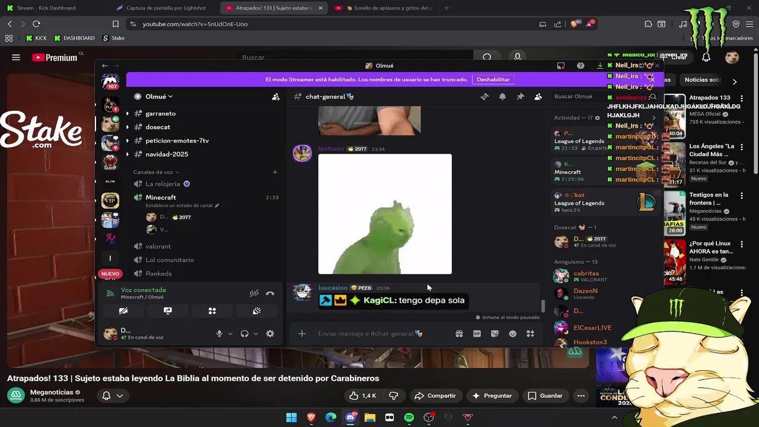The width and height of the screenshot is (759, 427).
Task: Disconnect from the voice channel
Action: [270, 294]
